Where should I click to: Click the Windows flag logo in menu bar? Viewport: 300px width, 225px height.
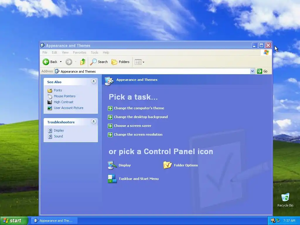click(266, 52)
